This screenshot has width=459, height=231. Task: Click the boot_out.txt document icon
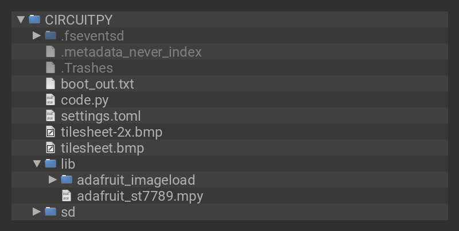(x=50, y=83)
